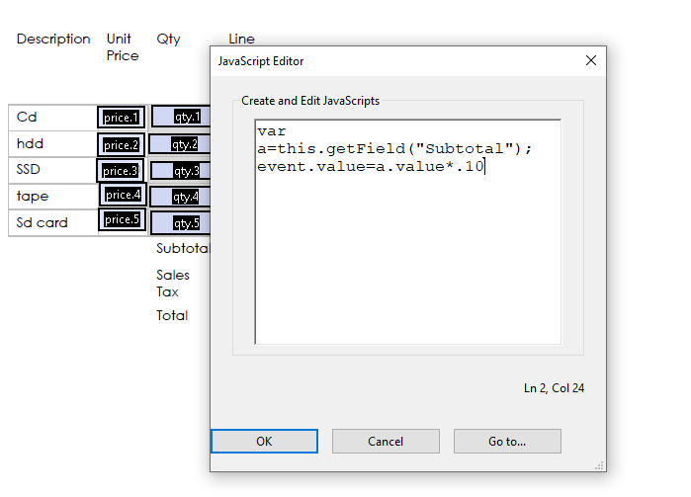Confirm the script with OK button
Viewport: 691px width, 497px height.
264,441
